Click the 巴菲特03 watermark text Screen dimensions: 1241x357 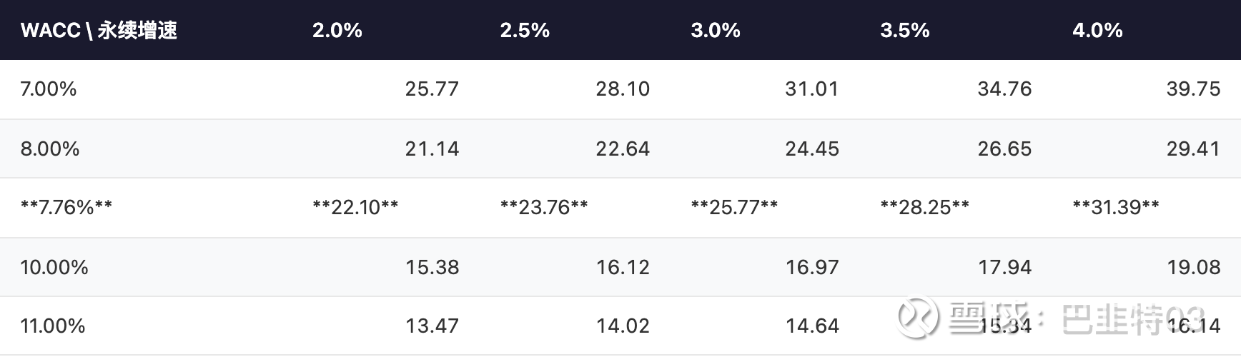point(1133,318)
